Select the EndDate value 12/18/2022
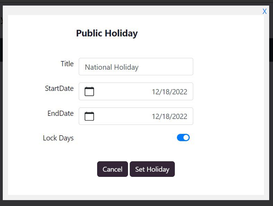273x206 pixels. coord(169,117)
